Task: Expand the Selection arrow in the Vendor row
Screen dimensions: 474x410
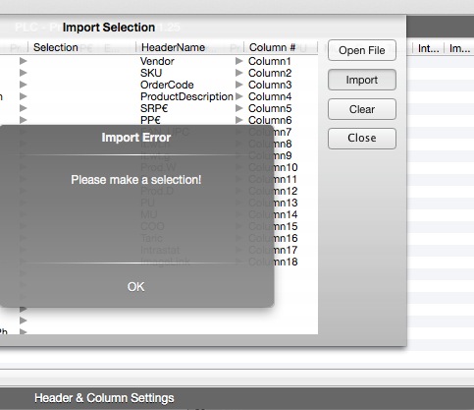Action: 24,61
